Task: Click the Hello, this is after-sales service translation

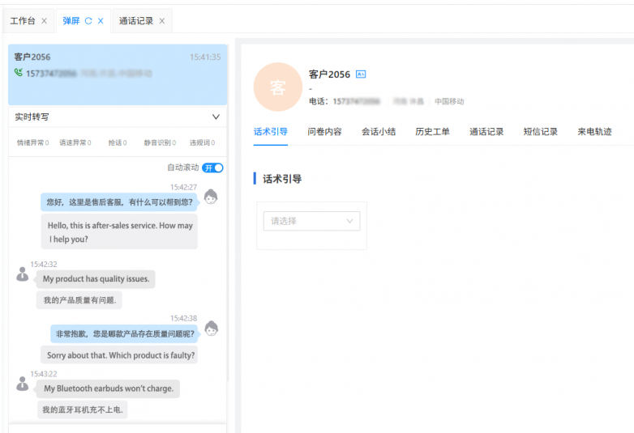Action: coord(119,231)
